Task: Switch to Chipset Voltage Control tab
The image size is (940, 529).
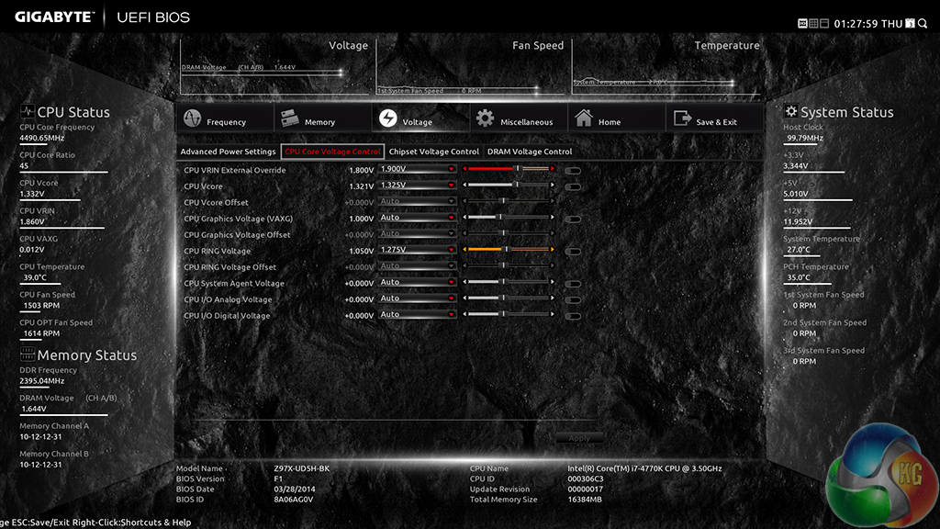Action: (x=434, y=152)
